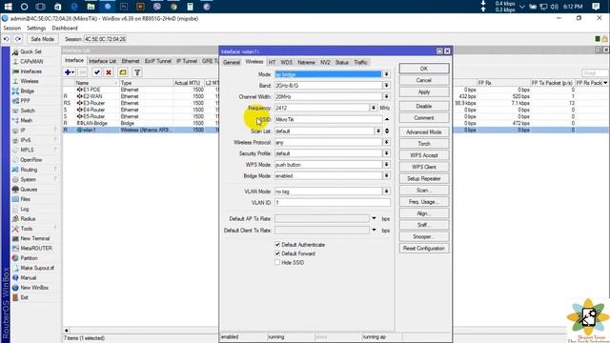The image size is (610, 343).
Task: Open New Terminal
Action: [34, 238]
